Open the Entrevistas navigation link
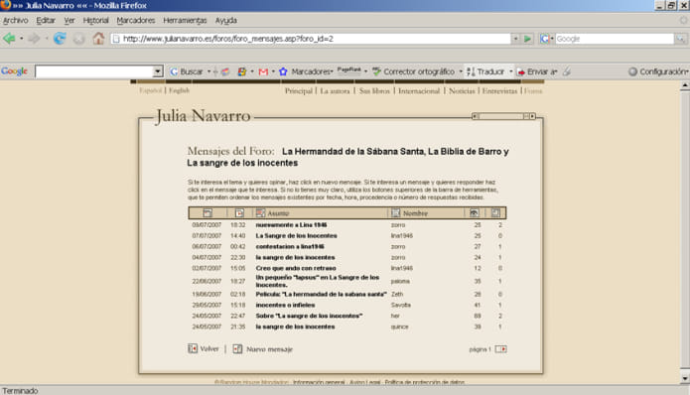Screen dimensions: 690x395 pyautogui.click(x=499, y=91)
